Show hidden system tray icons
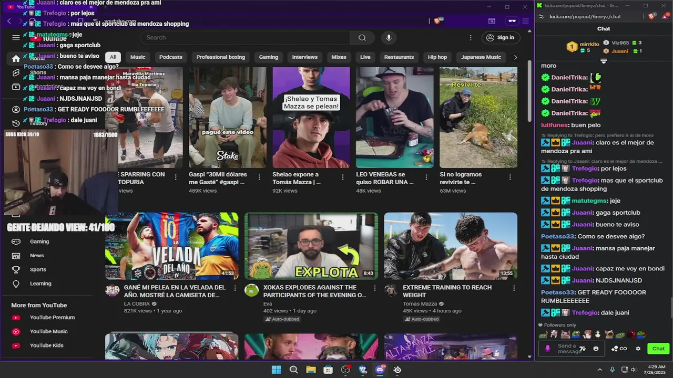 click(599, 370)
